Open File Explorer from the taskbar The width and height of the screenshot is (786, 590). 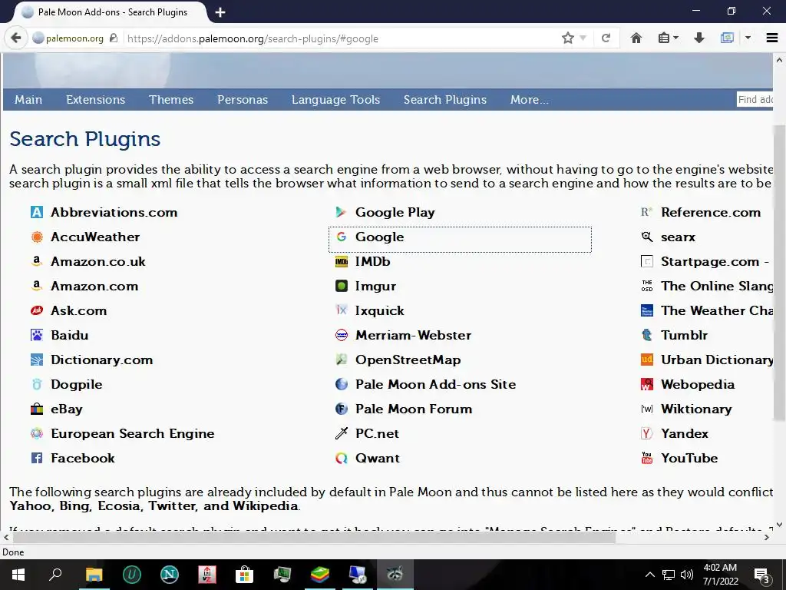pyautogui.click(x=94, y=575)
